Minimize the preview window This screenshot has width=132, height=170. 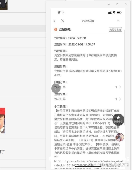tap(109, 5)
